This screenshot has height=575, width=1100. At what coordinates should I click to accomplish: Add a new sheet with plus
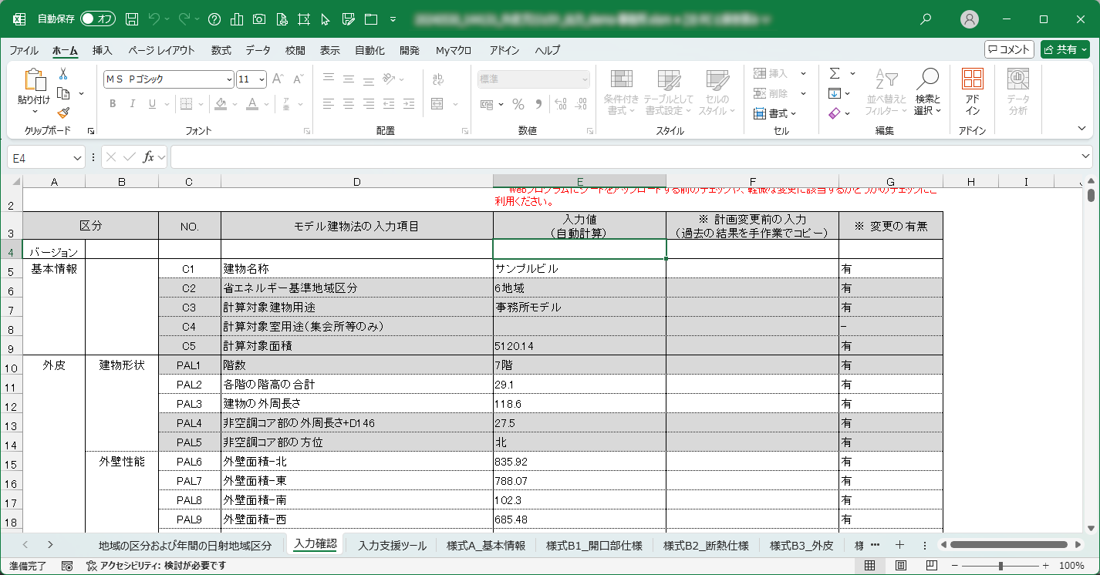pos(899,545)
